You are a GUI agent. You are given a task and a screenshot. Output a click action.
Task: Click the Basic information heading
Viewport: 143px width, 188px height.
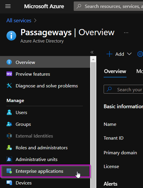point(123,106)
